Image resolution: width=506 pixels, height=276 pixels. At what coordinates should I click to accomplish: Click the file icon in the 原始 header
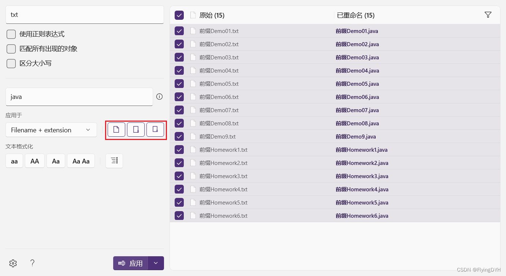193,15
